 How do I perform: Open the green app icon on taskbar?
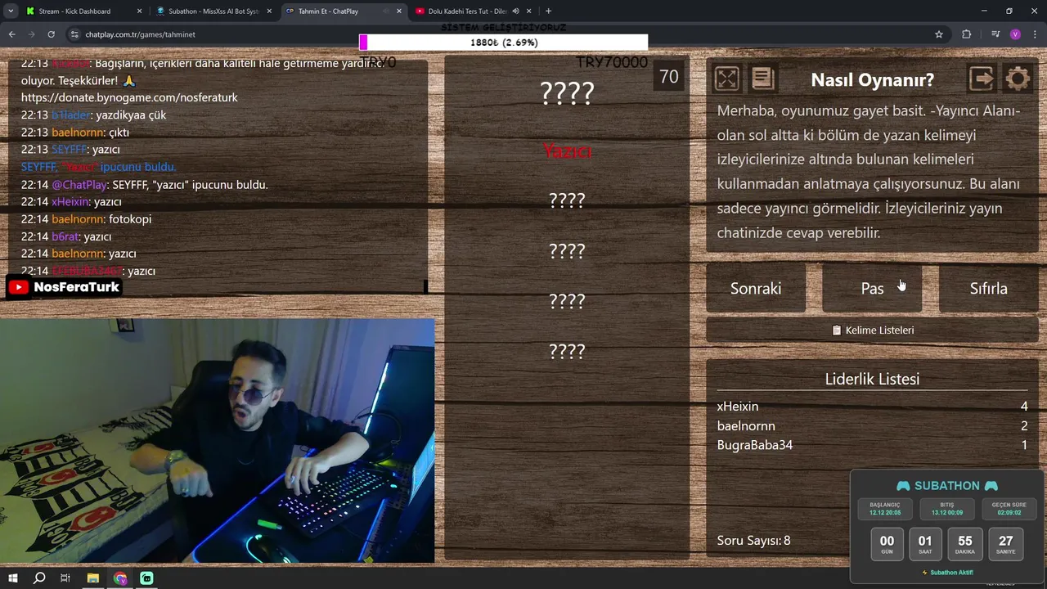pos(146,578)
